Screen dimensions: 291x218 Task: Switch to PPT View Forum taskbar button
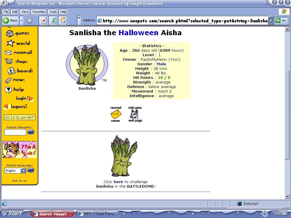(x=98, y=214)
